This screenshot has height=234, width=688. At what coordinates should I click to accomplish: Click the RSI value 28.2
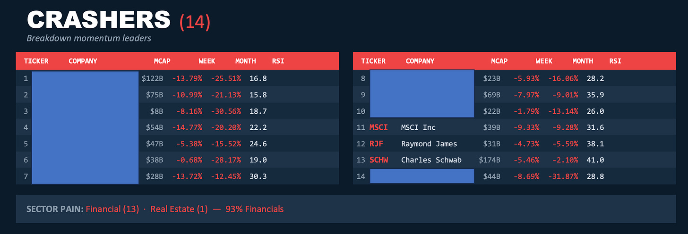click(x=595, y=78)
